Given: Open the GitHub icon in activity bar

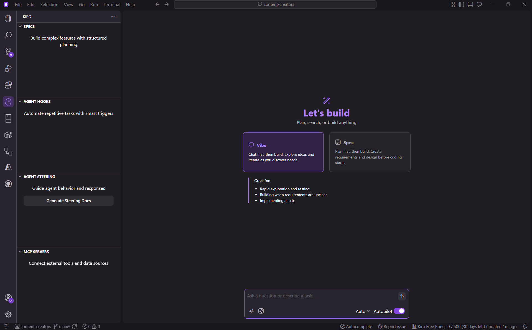Looking at the screenshot, I should [x=8, y=184].
